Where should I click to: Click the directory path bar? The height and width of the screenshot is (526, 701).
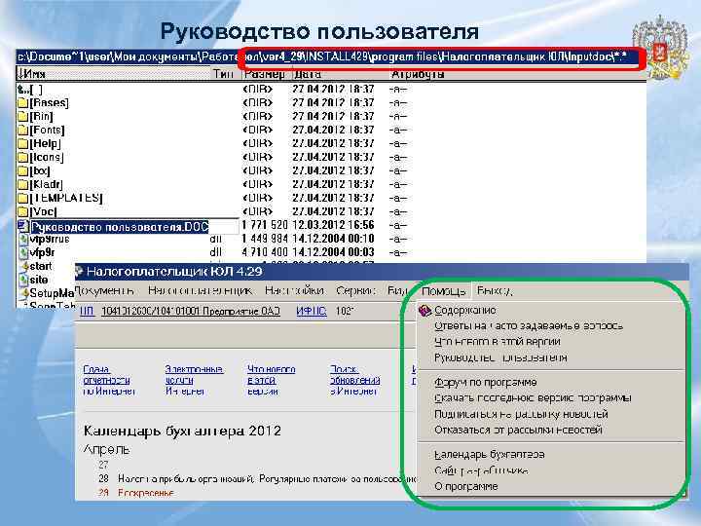[331, 57]
